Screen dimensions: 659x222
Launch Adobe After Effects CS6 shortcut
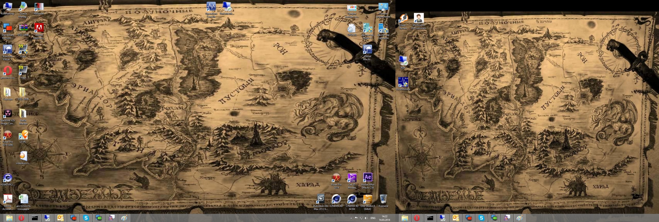[368, 181]
